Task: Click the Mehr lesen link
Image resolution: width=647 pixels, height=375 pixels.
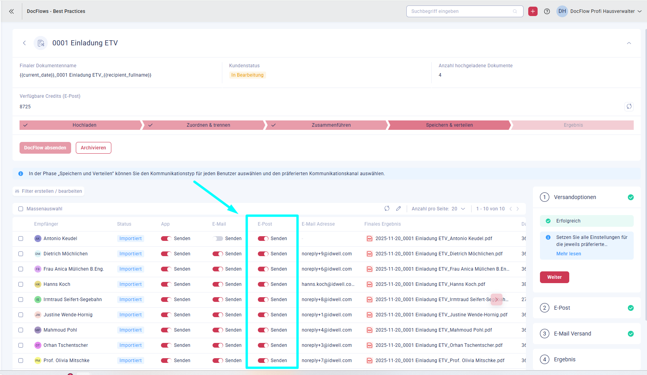Action: coord(568,254)
